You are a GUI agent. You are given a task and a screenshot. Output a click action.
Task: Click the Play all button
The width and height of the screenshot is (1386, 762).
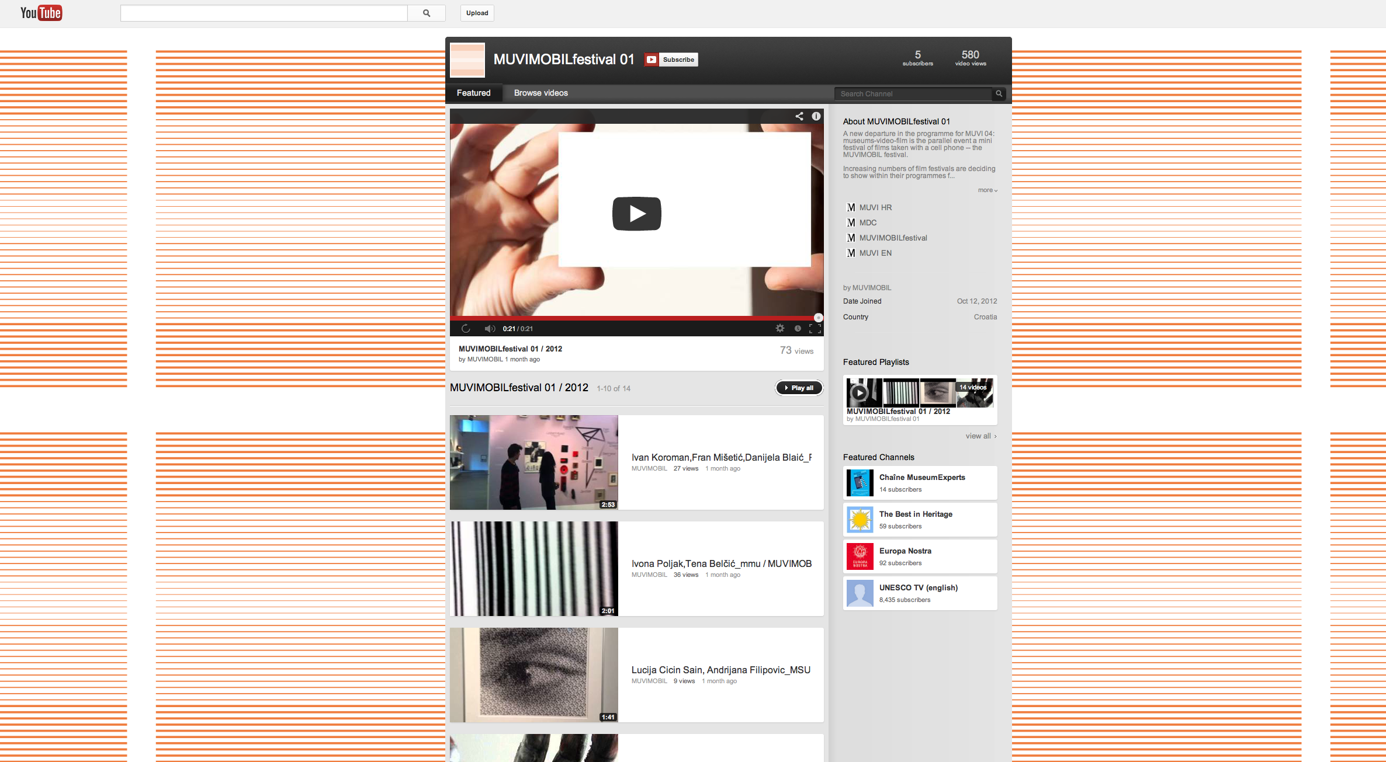pos(799,388)
